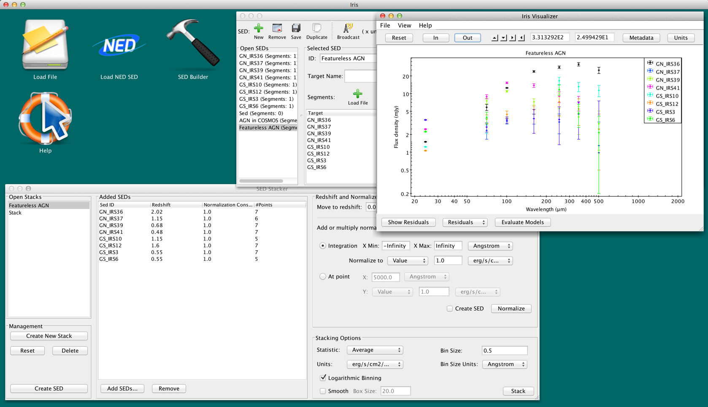Enable the Smooth checkbox
The image size is (708, 407).
click(x=323, y=391)
